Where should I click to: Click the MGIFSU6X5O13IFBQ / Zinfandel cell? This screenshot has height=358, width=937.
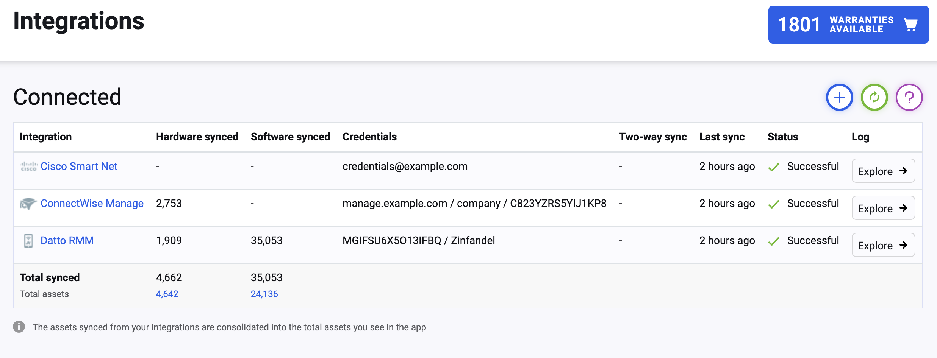(x=419, y=240)
